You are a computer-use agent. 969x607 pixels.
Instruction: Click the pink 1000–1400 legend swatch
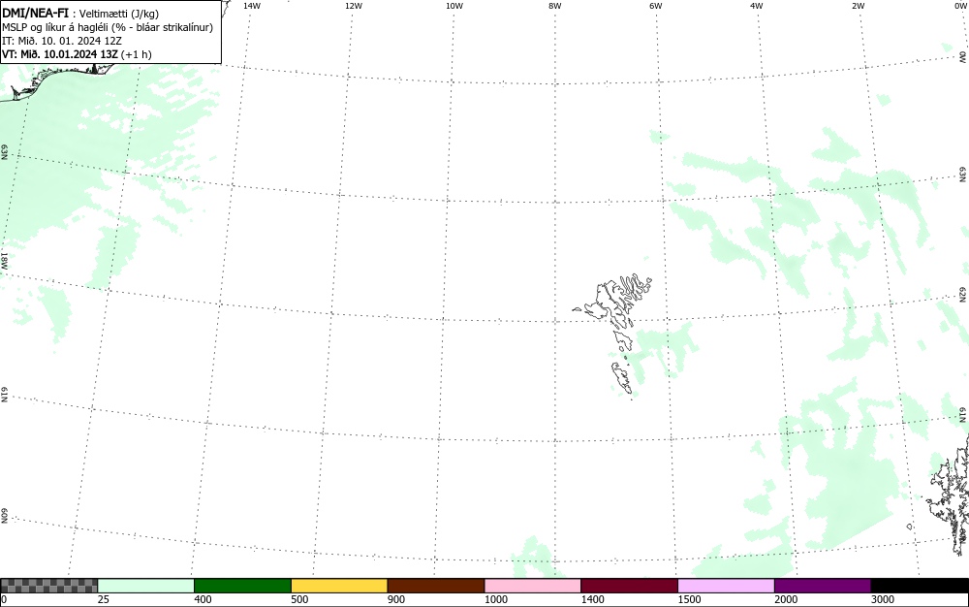(x=533, y=586)
